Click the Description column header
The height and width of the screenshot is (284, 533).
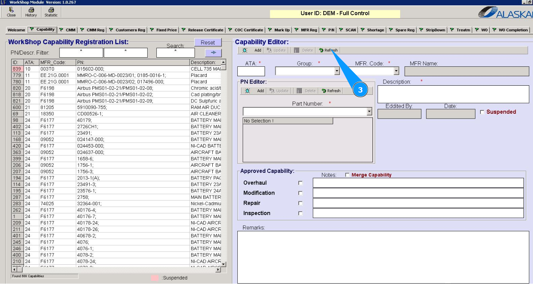[x=205, y=63]
